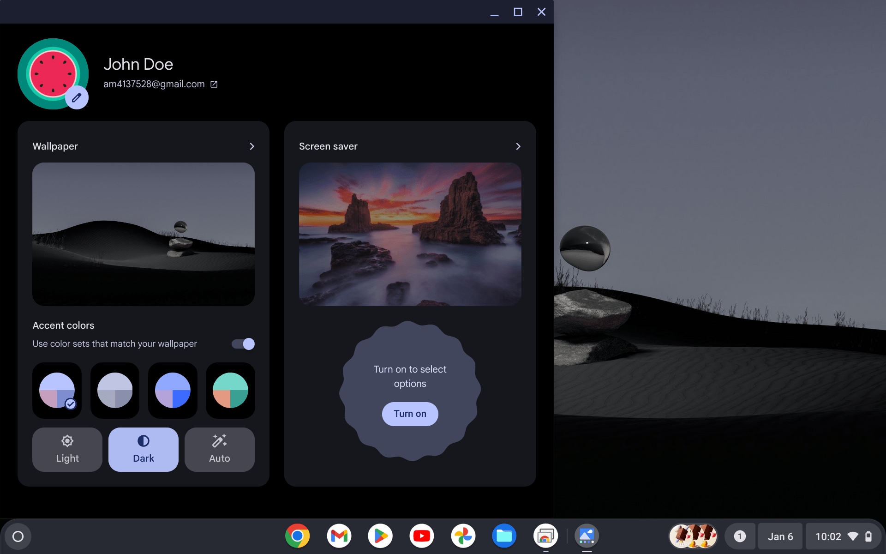Click the Accent colors heading
This screenshot has width=886, height=554.
[64, 325]
